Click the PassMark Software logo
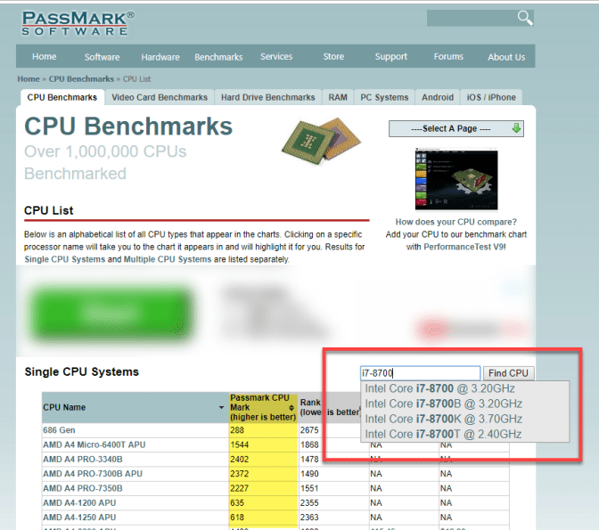This screenshot has height=530, width=599. [x=78, y=23]
